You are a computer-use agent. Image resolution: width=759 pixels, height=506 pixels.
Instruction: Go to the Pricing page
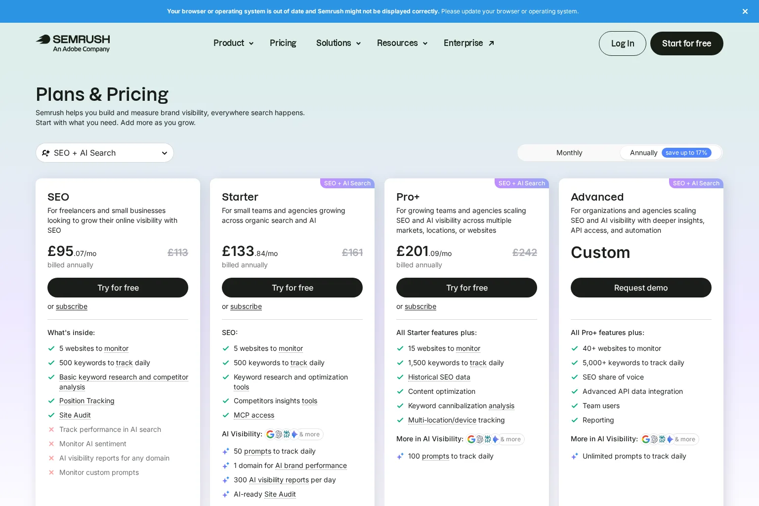tap(283, 43)
